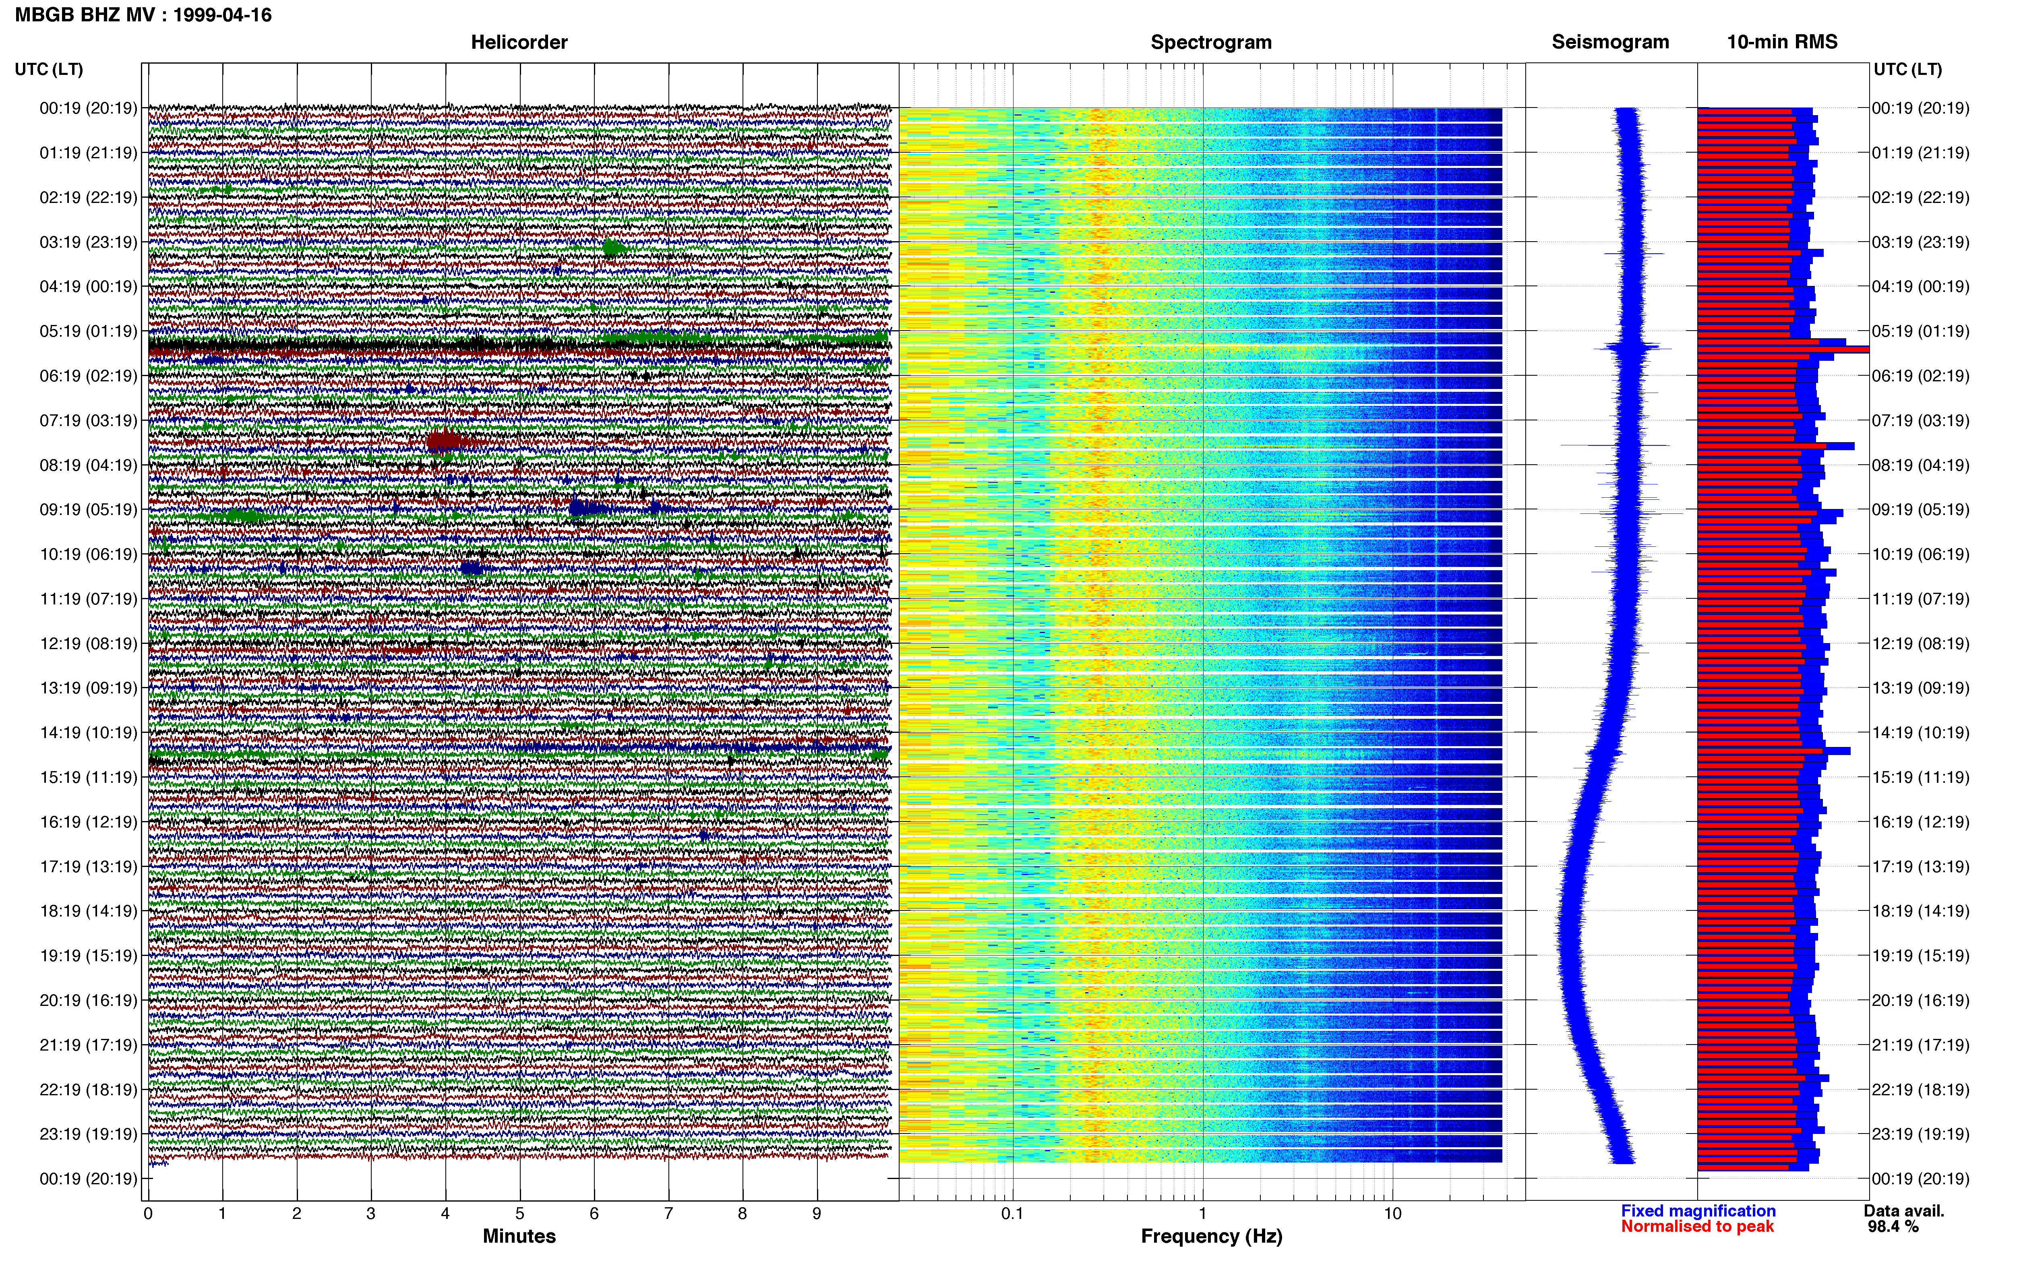Click the '10' frequency tick label
The width and height of the screenshot is (2021, 1264).
pos(1392,1214)
